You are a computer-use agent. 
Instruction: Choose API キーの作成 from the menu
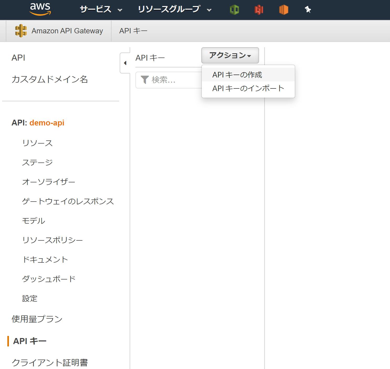tap(248, 75)
